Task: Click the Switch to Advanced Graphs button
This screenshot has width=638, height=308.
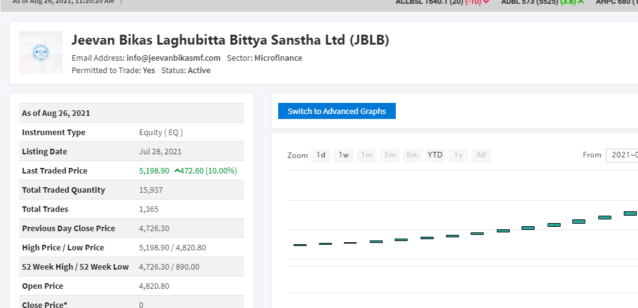Action: (x=336, y=111)
